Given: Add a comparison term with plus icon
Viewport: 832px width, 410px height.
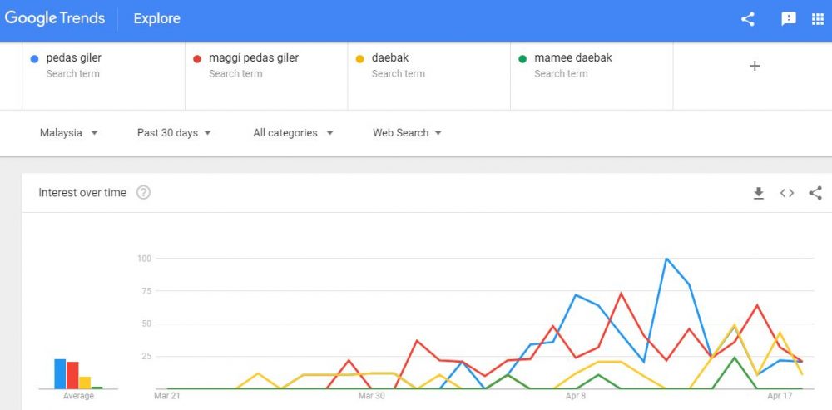Looking at the screenshot, I should [x=755, y=66].
